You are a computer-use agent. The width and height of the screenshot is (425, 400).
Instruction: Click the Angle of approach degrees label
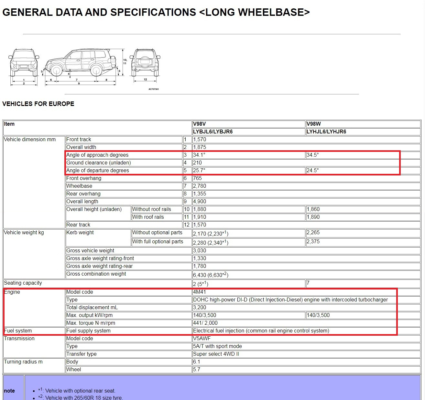pos(97,155)
